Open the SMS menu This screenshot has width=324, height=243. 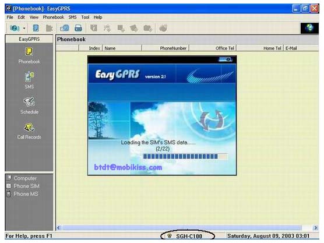click(72, 17)
